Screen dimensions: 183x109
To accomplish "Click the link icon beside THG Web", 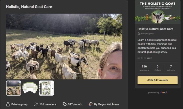I will click(x=139, y=58).
